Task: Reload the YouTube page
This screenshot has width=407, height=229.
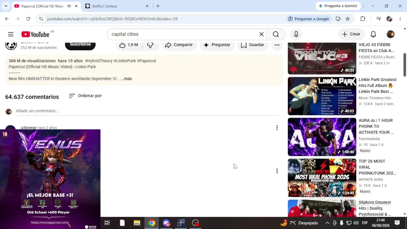Action: 28,19
